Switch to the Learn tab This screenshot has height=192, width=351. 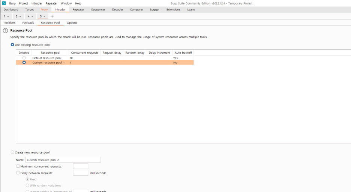(x=191, y=10)
